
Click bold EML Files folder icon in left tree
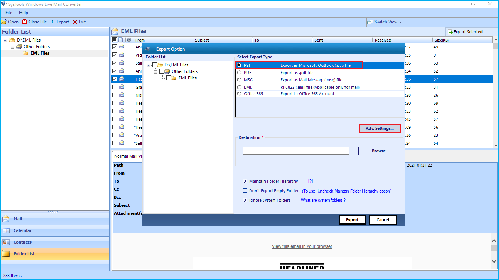(26, 53)
